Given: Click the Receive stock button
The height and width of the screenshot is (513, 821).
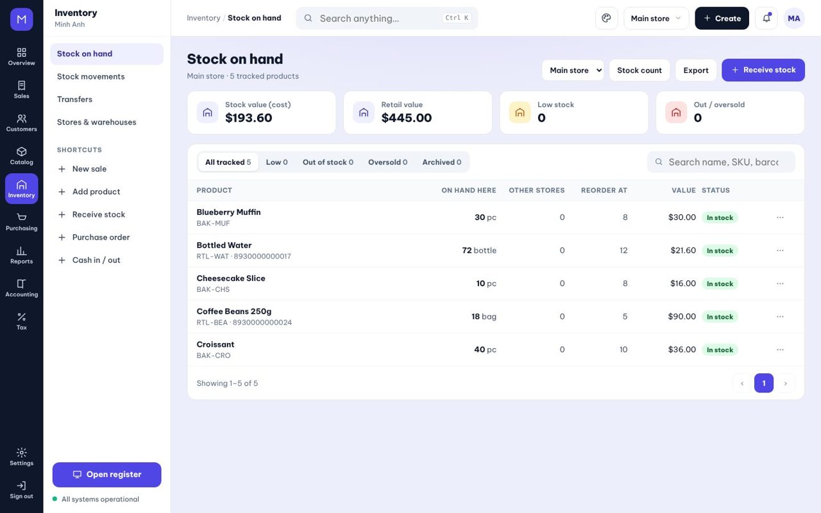Looking at the screenshot, I should pos(763,70).
